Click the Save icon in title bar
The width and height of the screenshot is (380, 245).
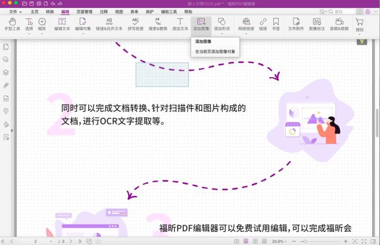(x=32, y=3)
